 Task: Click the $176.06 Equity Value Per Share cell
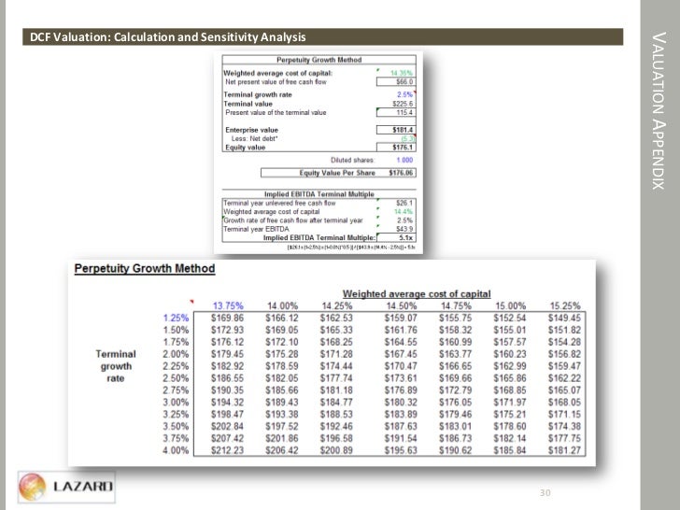(394, 172)
